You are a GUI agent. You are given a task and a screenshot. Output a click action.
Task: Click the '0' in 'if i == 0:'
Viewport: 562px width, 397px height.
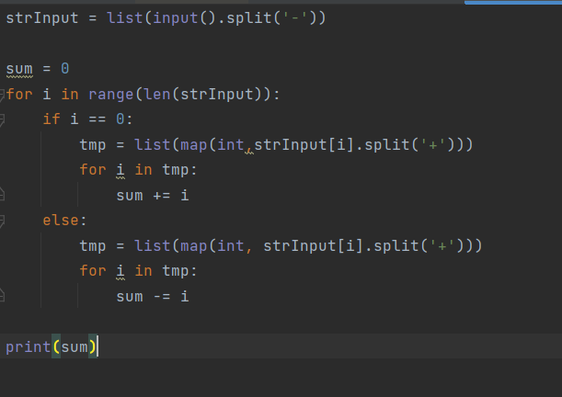coord(120,119)
